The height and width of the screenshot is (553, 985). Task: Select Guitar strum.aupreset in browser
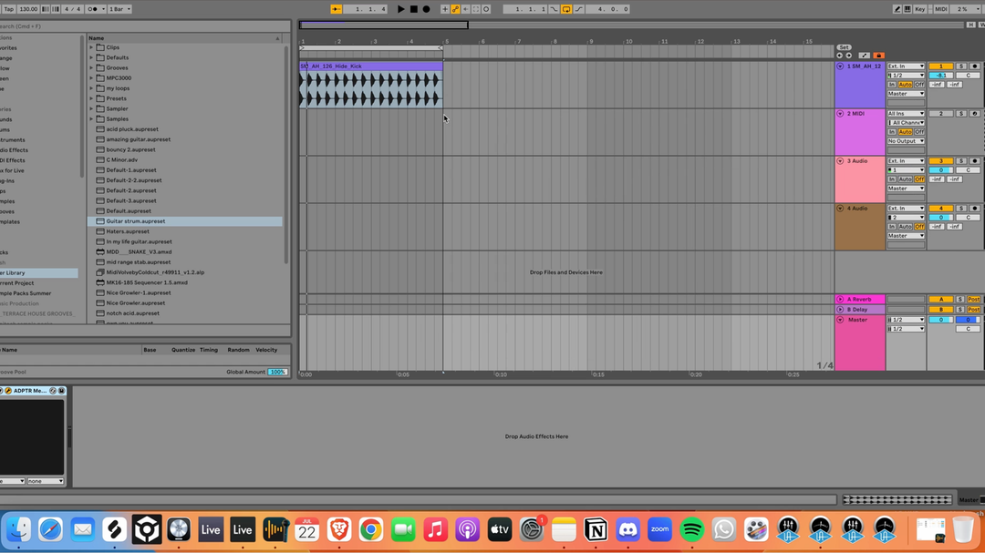tap(135, 221)
